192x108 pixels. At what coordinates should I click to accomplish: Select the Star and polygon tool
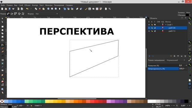[x=2, y=33]
